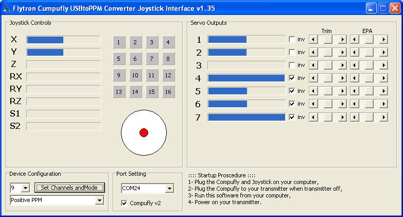Open the Positive PPM mode dropdown
This screenshot has height=217, width=403.
pos(99,201)
